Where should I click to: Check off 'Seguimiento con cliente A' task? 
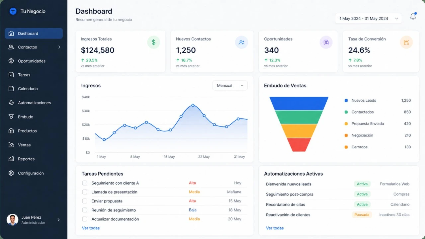[x=85, y=183]
